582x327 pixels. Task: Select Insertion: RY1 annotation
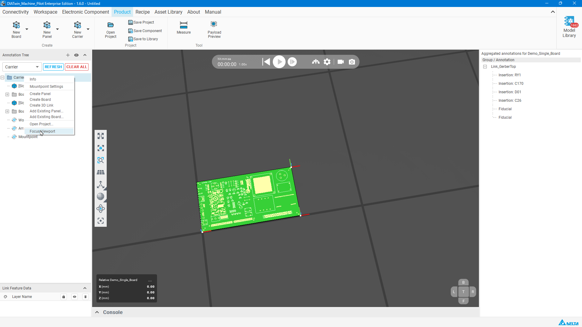click(x=510, y=75)
